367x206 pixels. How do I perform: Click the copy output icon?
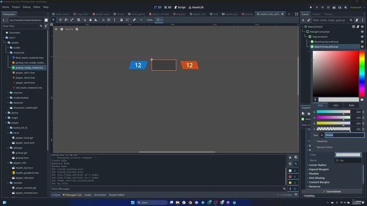[x=296, y=157]
